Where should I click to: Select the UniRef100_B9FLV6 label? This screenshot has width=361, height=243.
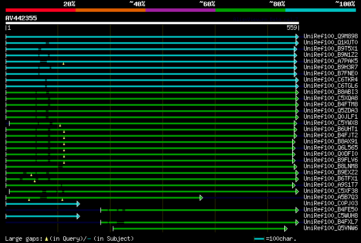331,160
